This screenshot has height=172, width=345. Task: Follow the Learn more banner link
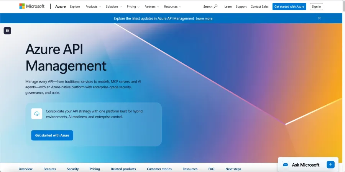click(204, 18)
